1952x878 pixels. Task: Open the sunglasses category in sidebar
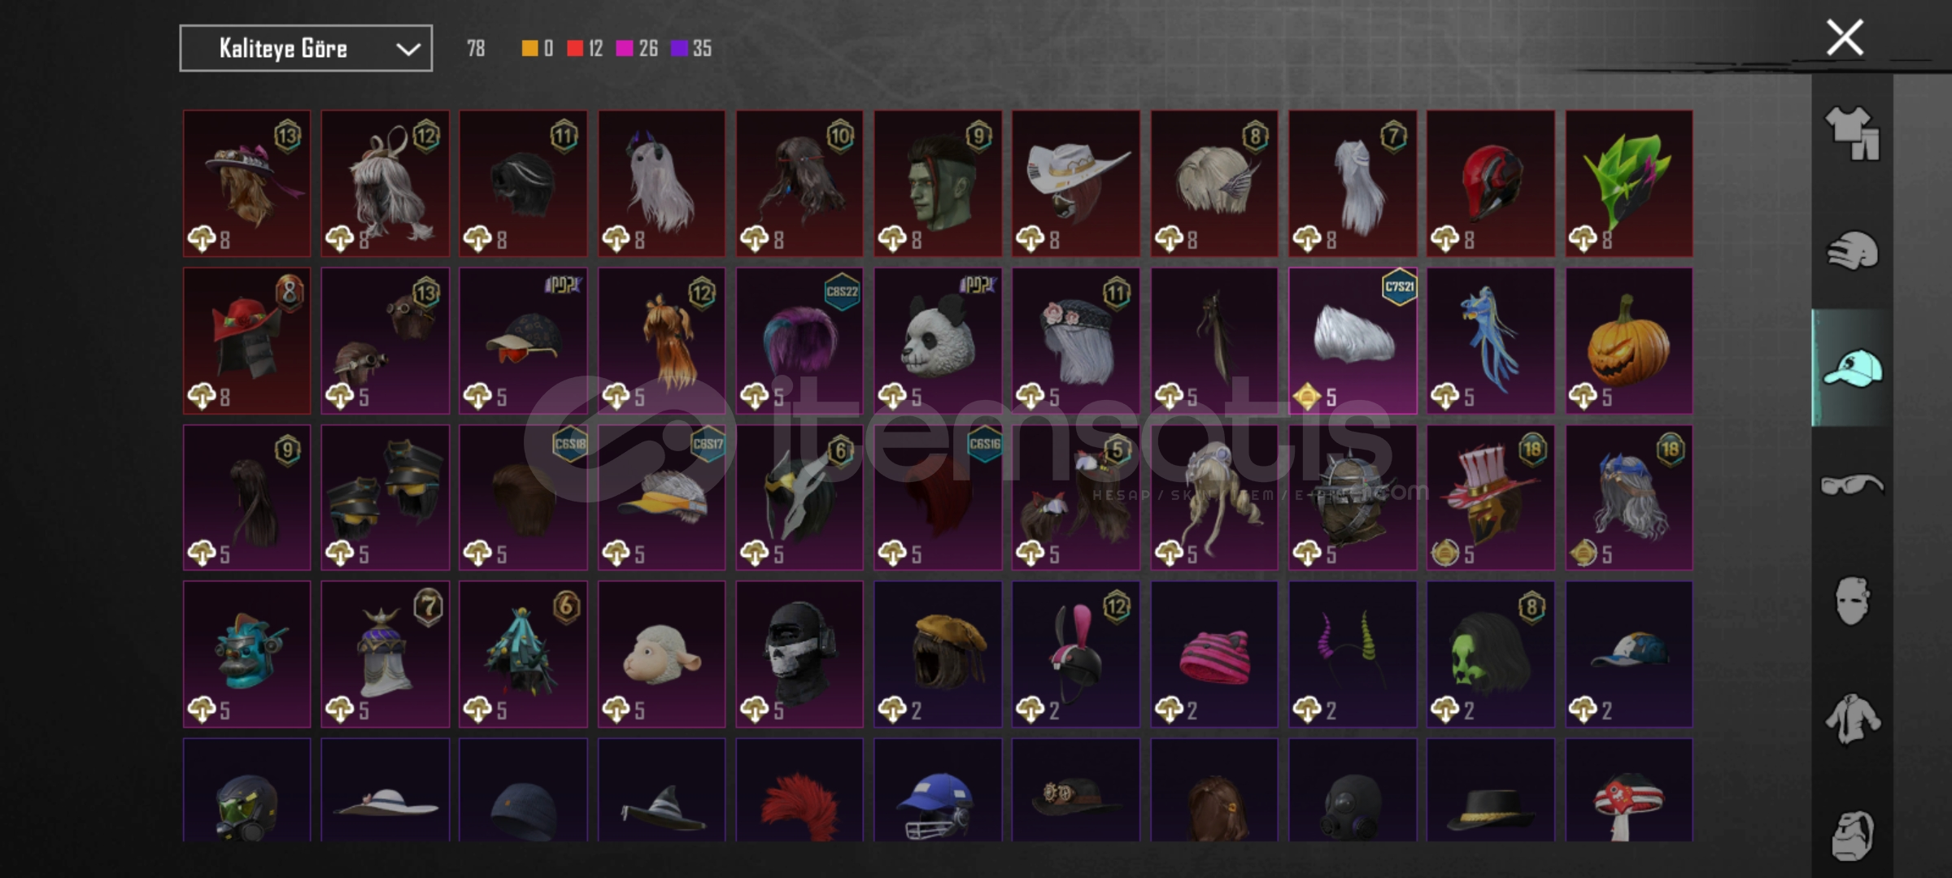1853,485
